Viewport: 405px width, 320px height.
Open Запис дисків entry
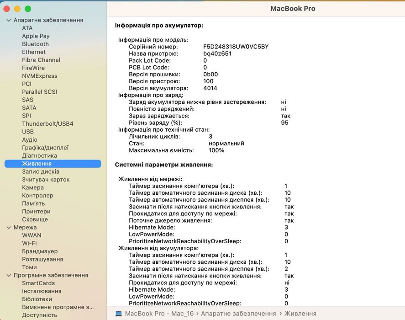click(x=41, y=171)
